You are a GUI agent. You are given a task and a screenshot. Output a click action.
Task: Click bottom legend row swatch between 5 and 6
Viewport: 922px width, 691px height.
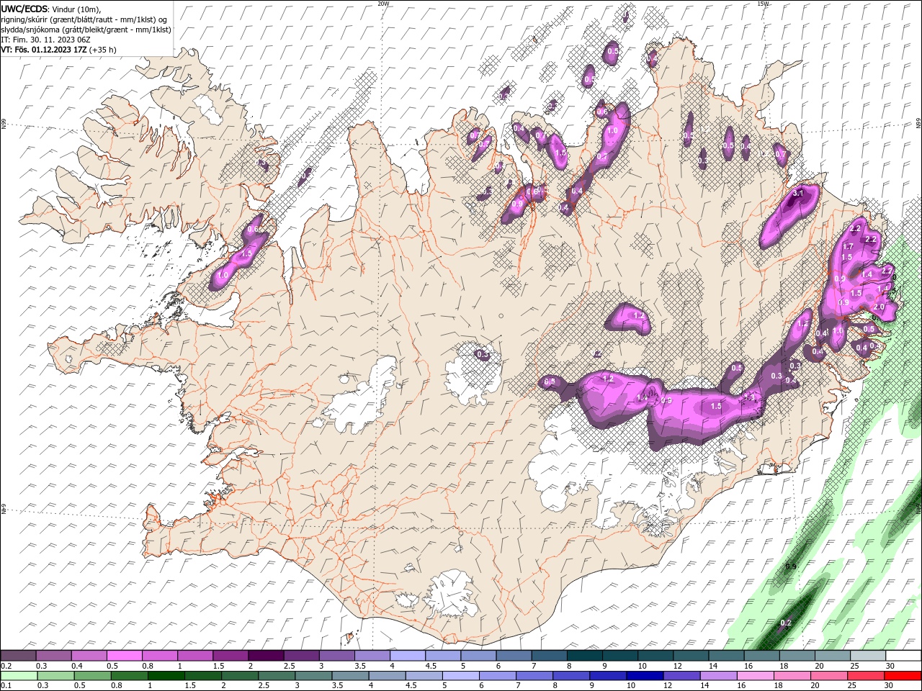point(461,676)
